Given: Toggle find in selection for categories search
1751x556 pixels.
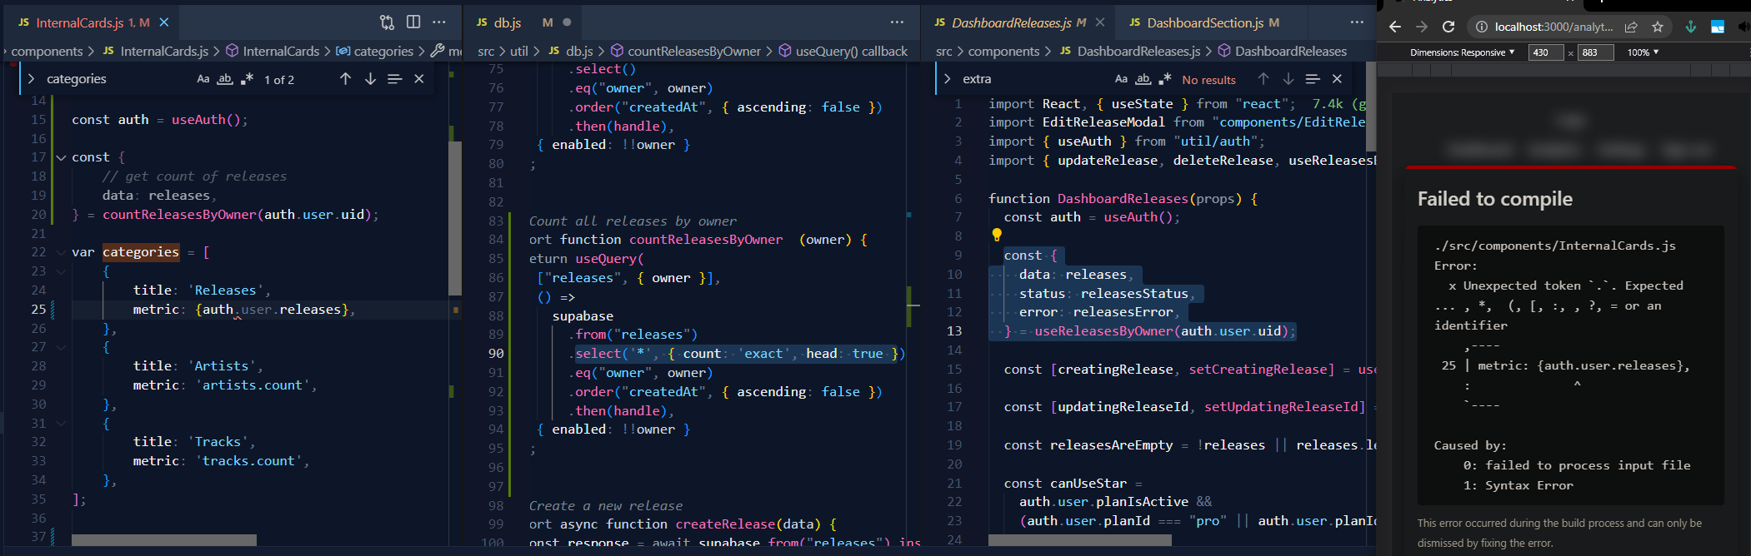Looking at the screenshot, I should tap(395, 79).
